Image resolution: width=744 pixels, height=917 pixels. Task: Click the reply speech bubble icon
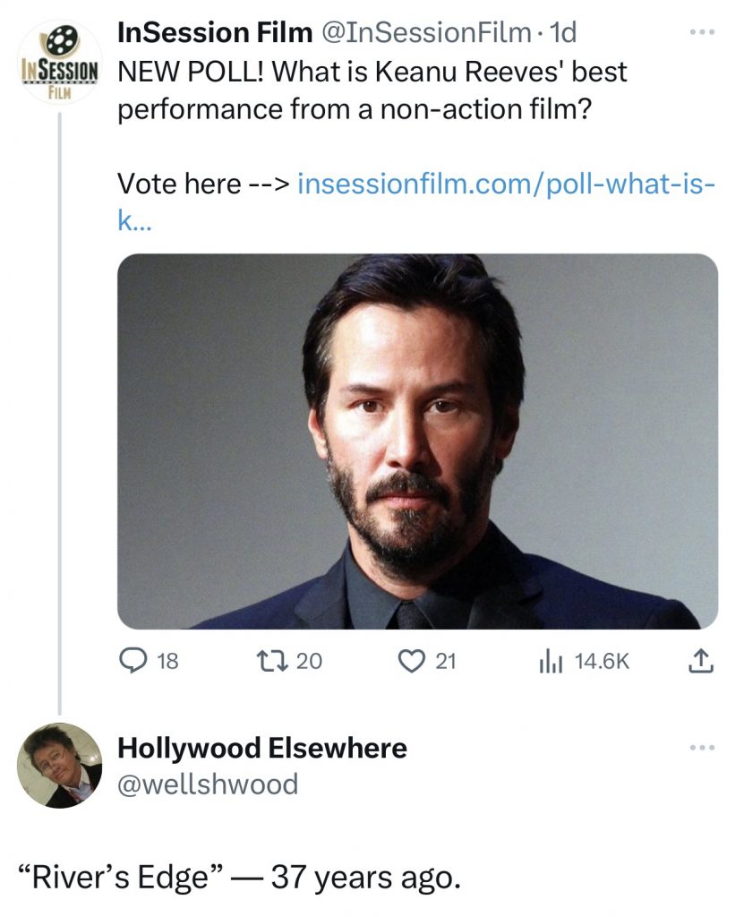click(x=132, y=662)
